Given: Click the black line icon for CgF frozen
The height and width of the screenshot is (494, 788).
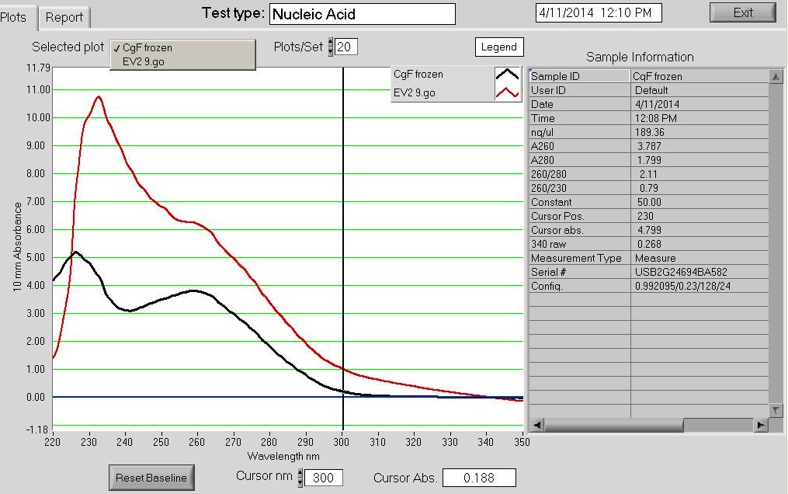Looking at the screenshot, I should coord(508,75).
